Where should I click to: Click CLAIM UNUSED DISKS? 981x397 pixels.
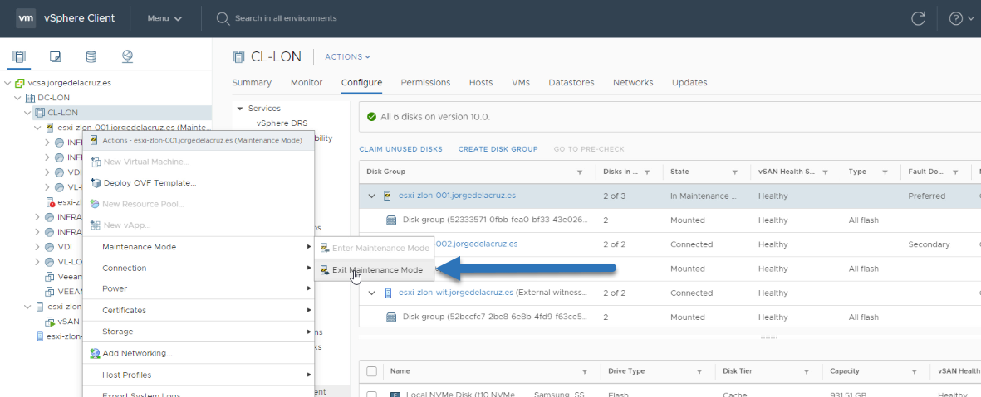[x=400, y=149]
